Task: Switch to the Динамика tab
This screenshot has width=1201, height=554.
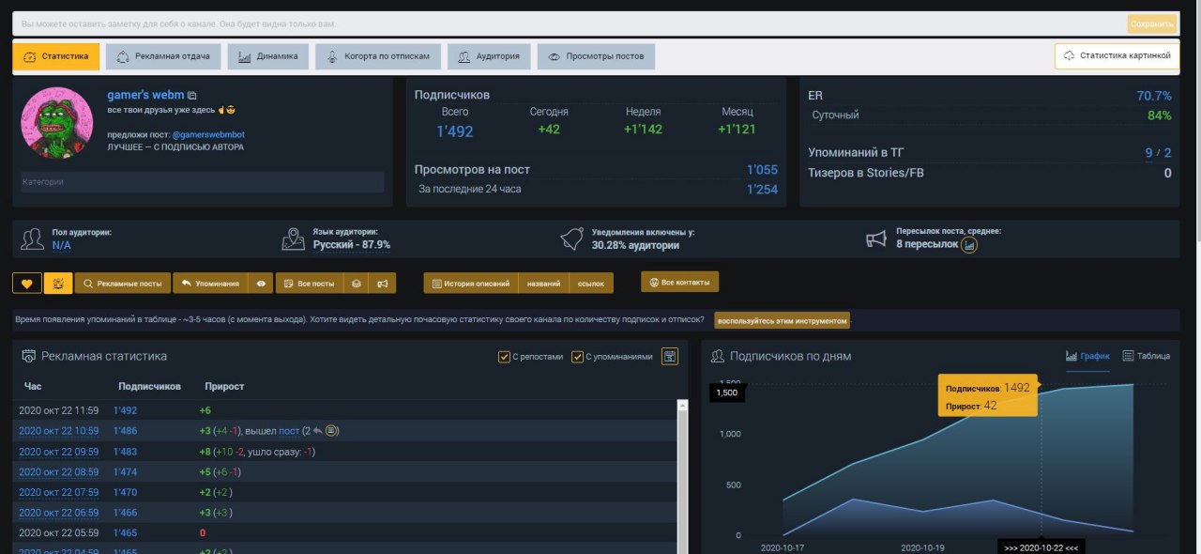Action: pos(268,56)
